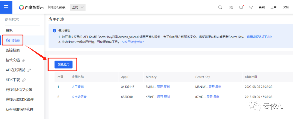Image resolution: width=293 pixels, height=119 pixels.
Task: Open SDK下载 sidebar item
Action: pyautogui.click(x=13, y=80)
